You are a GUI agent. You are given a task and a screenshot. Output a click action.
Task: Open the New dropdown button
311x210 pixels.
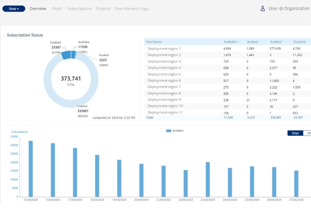[x=14, y=9]
